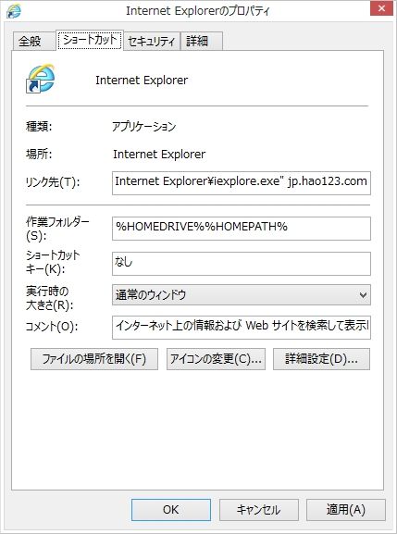Click the Internet Explorer shortcut icon
The width and height of the screenshot is (397, 534).
41,79
